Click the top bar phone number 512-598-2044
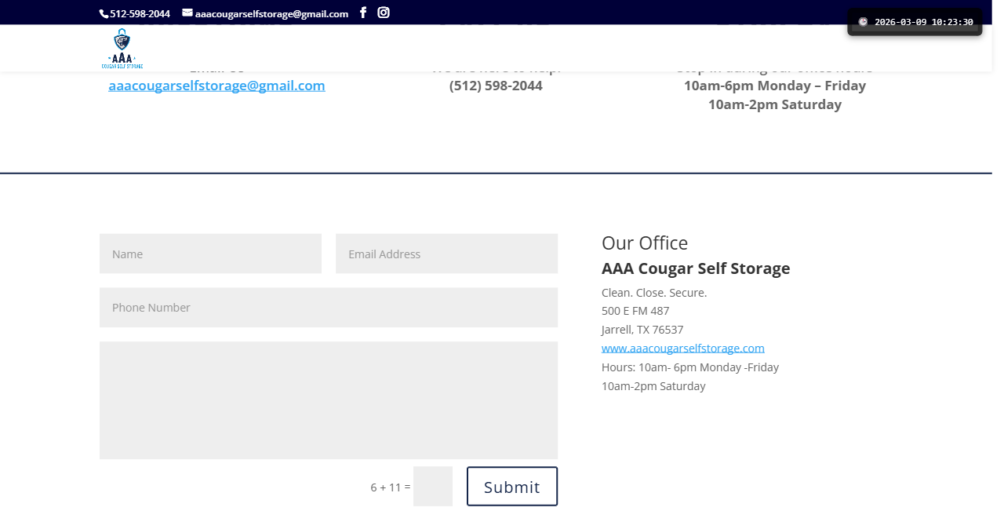This screenshot has height=522, width=1004. click(140, 13)
